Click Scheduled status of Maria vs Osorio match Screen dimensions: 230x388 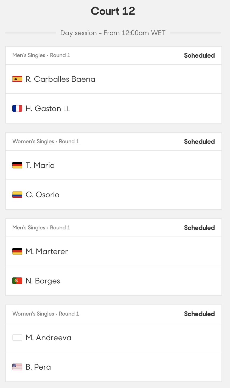tap(199, 142)
